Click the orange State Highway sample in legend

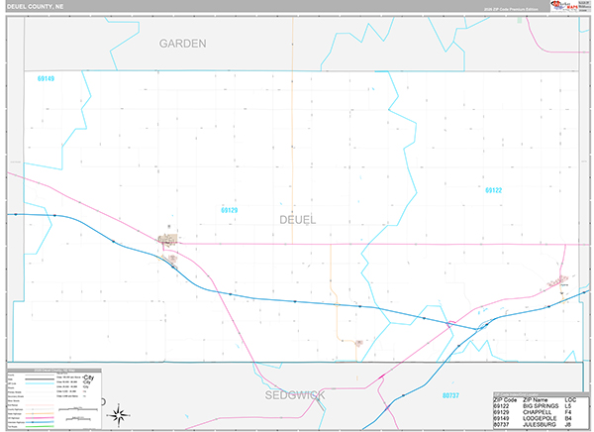coord(40,413)
